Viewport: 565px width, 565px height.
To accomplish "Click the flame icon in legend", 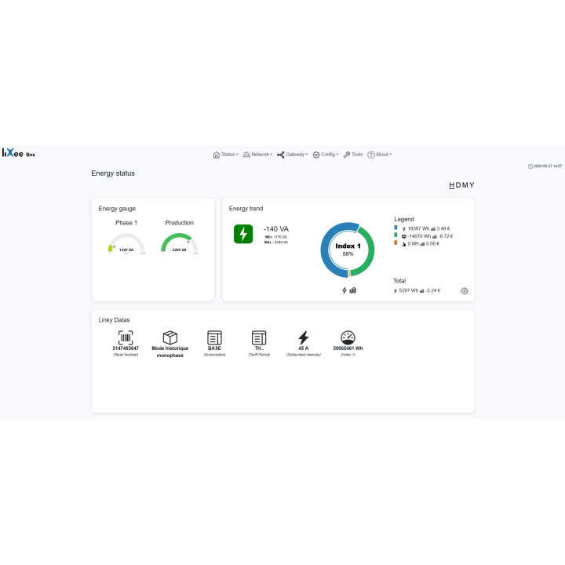I will tap(404, 244).
